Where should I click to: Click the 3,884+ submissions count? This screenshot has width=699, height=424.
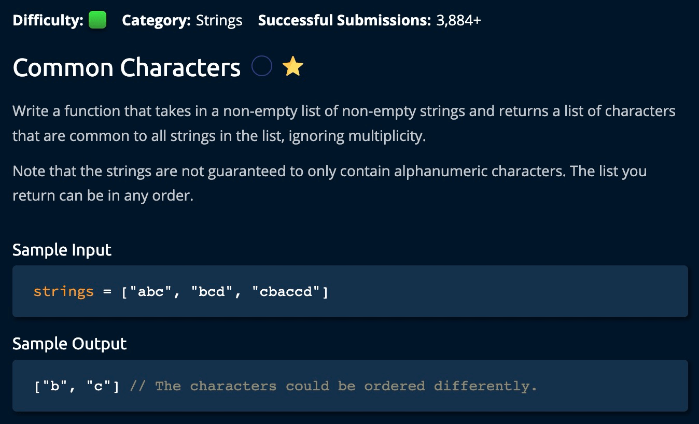click(458, 21)
